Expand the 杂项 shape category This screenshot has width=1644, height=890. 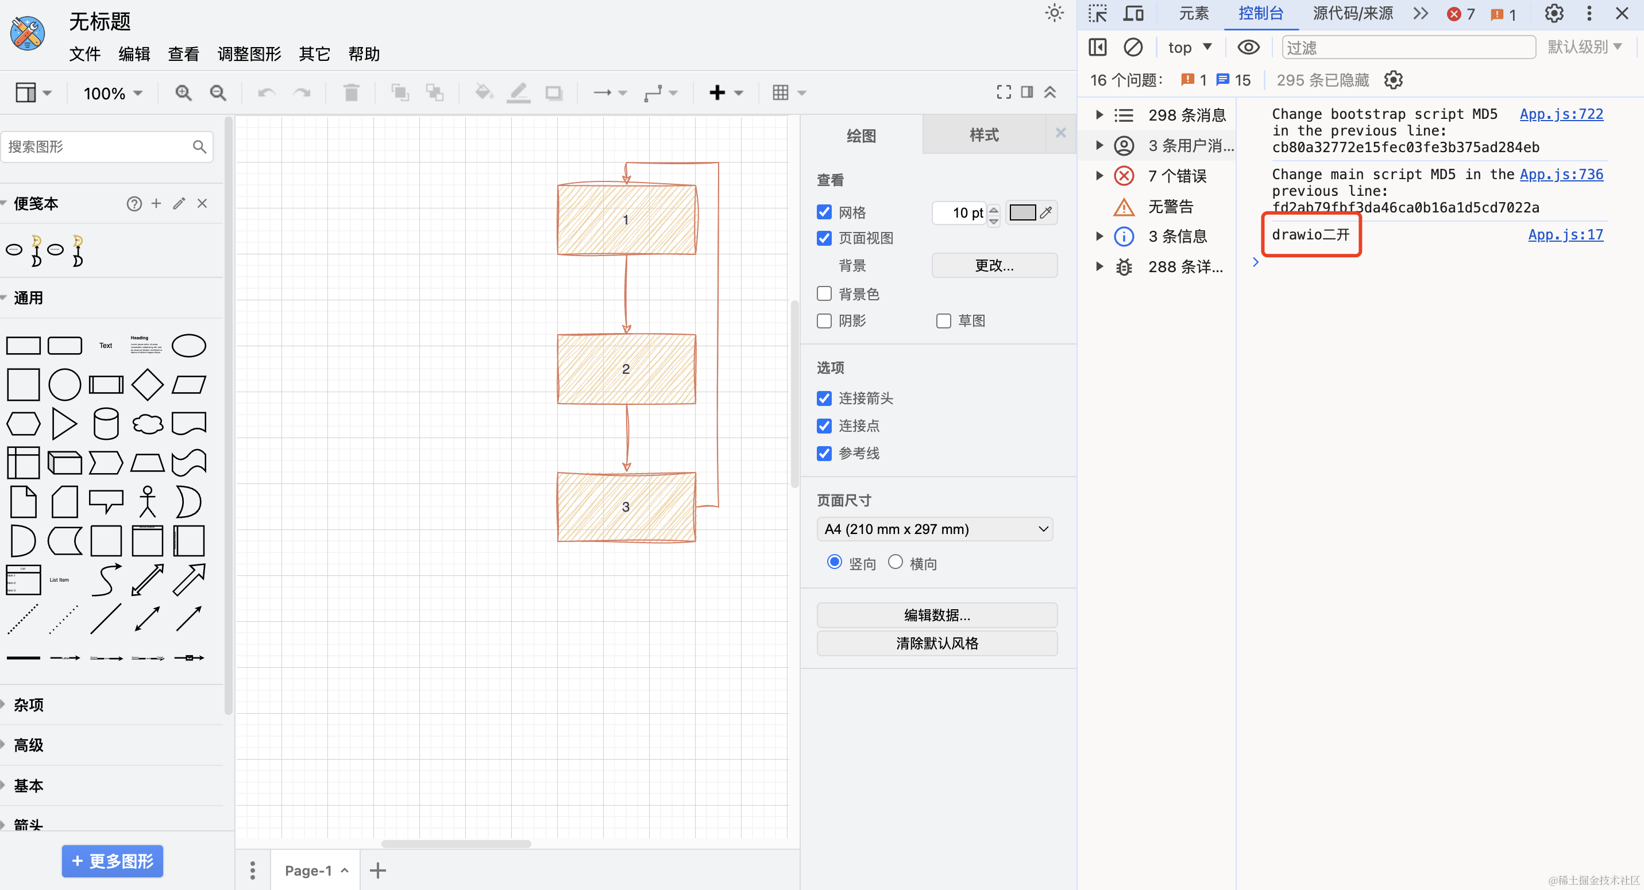(29, 705)
